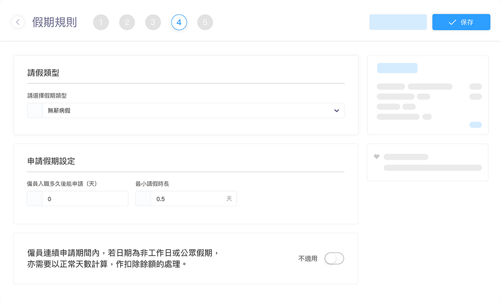Click the 天 unit suffix in duration field
Screen dimensions: 500x300
pyautogui.click(x=229, y=199)
